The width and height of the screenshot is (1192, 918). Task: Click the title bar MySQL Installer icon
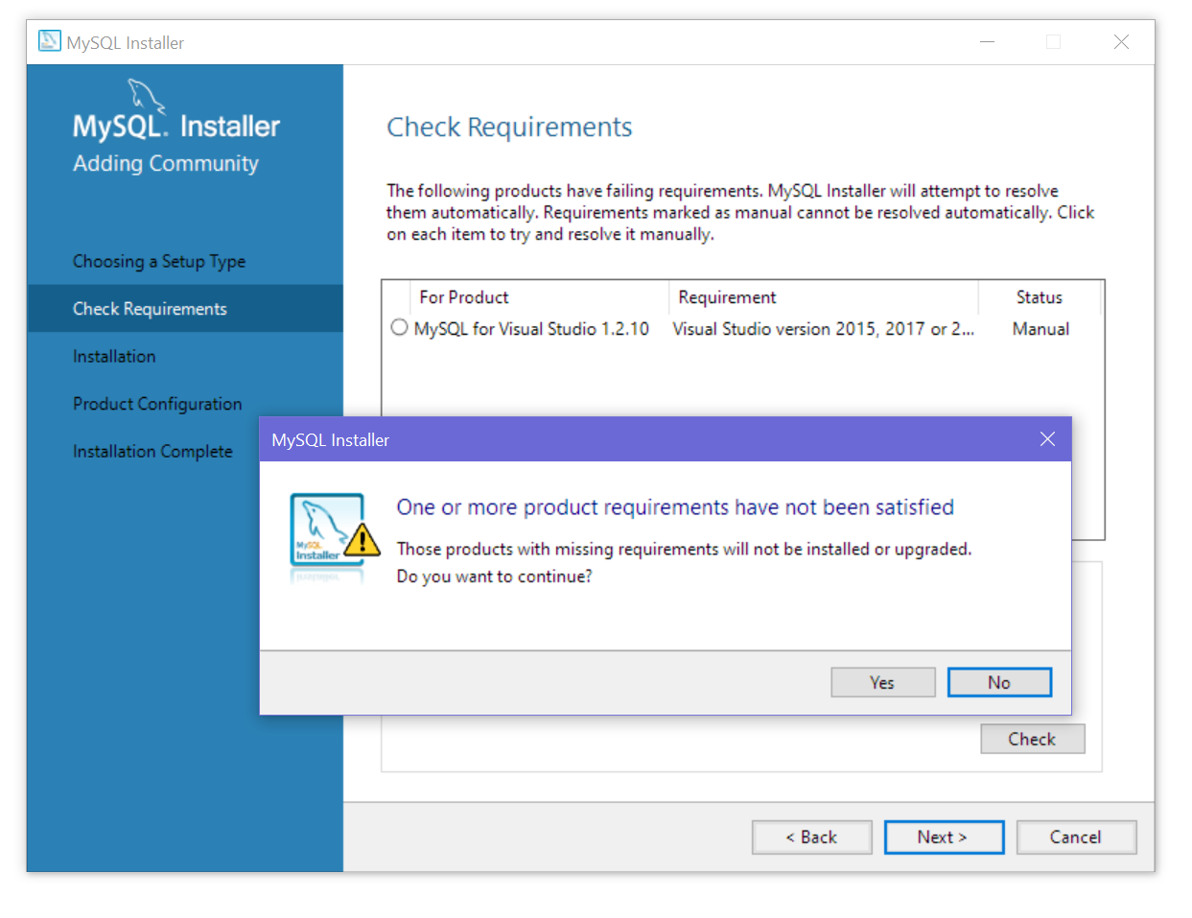tap(49, 41)
